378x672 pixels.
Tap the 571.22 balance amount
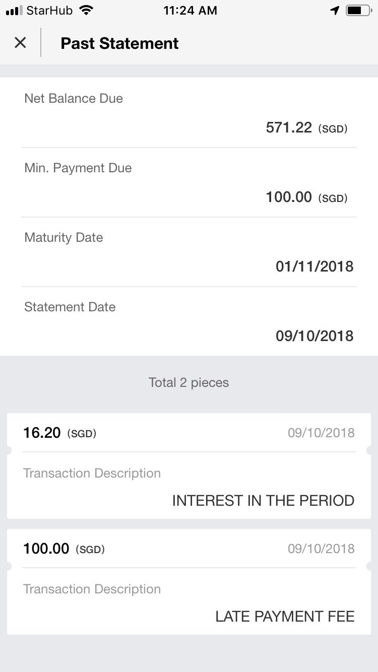[289, 127]
